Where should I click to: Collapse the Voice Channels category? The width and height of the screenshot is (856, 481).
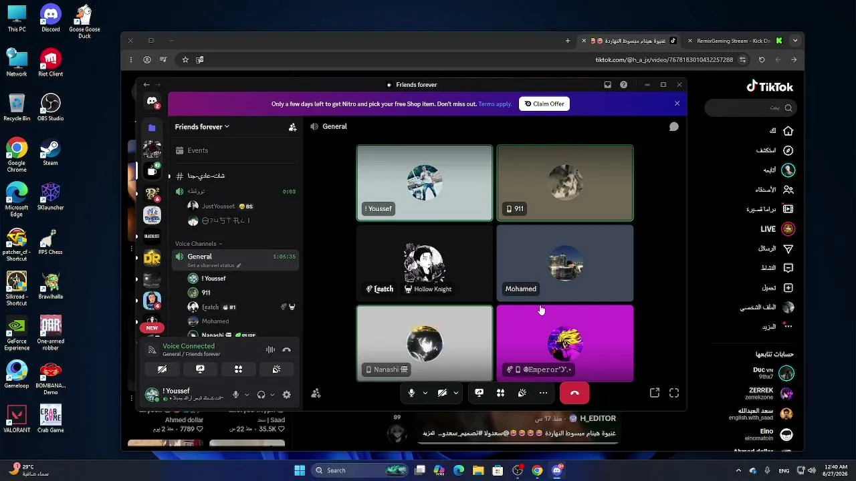(199, 244)
